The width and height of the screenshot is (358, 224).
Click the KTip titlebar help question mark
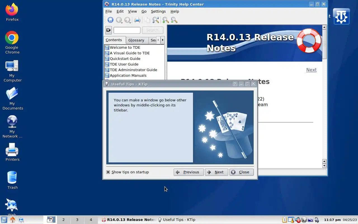[235, 84]
